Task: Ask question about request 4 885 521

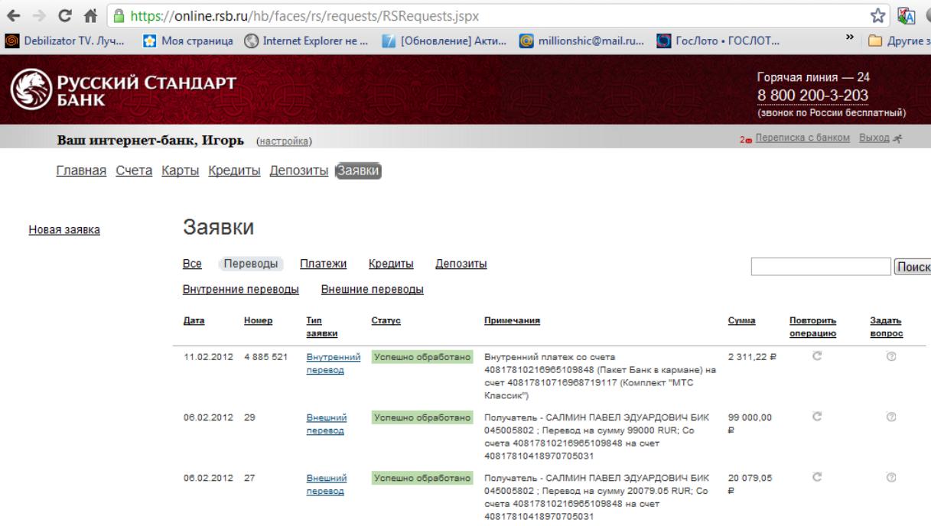Action: [x=890, y=356]
